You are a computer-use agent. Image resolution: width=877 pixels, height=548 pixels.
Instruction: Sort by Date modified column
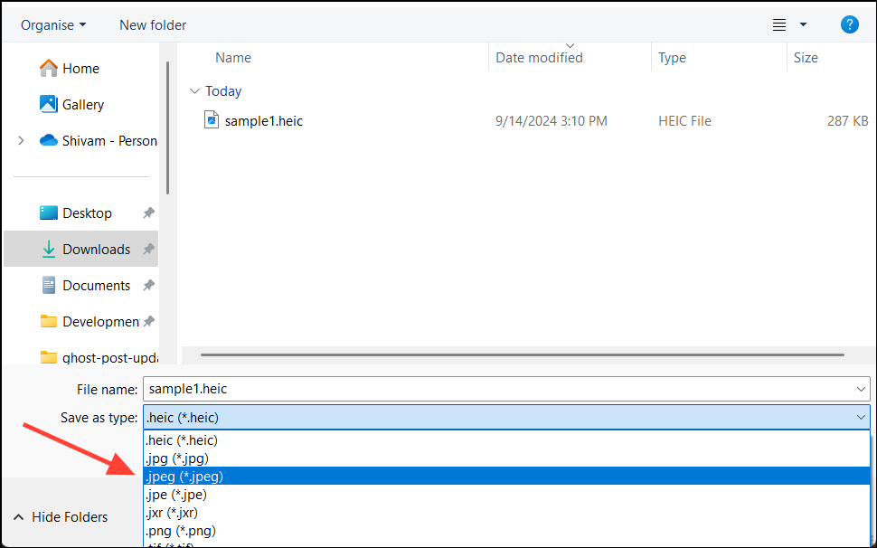(x=539, y=58)
